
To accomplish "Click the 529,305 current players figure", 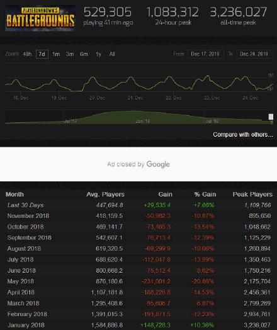I will [108, 12].
